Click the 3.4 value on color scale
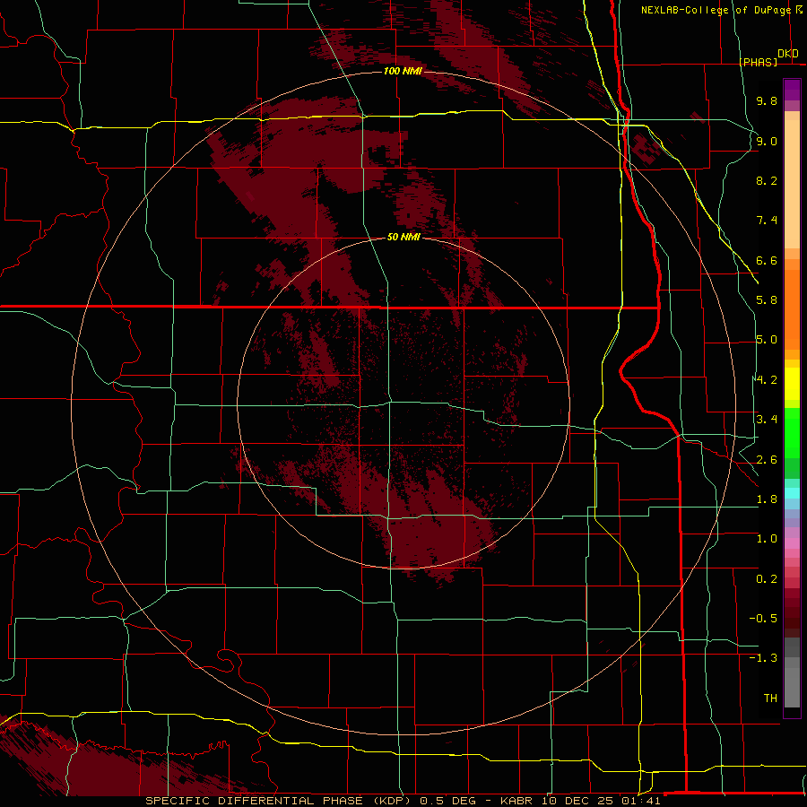The width and height of the screenshot is (807, 807). click(x=767, y=420)
